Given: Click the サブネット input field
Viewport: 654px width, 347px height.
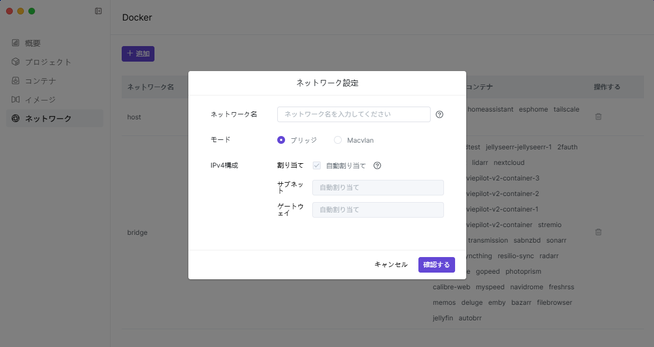Looking at the screenshot, I should (x=378, y=188).
